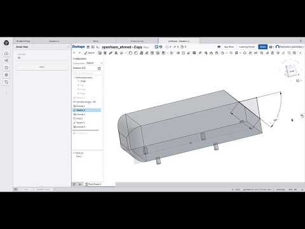Select the Extrude tool icon
The image size is (305, 229).
coord(100,53)
